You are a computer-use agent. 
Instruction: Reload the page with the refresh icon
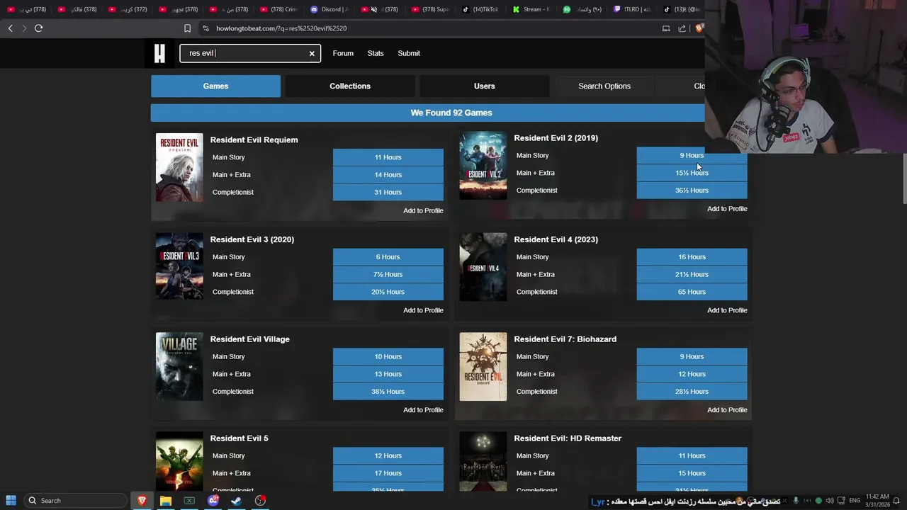point(38,28)
